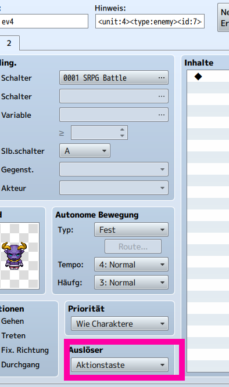Open the Akteur dropdown
This screenshot has height=387, width=229.
tap(114, 188)
